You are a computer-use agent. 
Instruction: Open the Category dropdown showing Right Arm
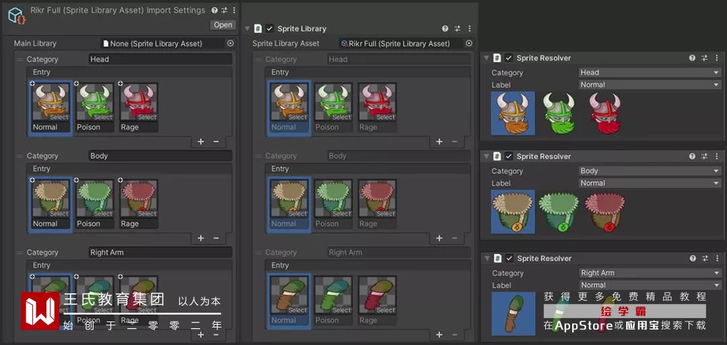650,273
